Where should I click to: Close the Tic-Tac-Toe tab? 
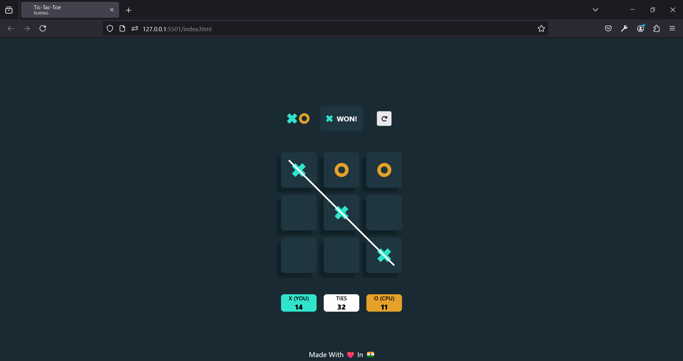[112, 10]
